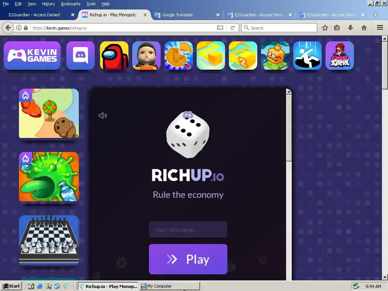Click the taskbar clock showing 8:54 AM
The image size is (388, 291).
tap(373, 286)
